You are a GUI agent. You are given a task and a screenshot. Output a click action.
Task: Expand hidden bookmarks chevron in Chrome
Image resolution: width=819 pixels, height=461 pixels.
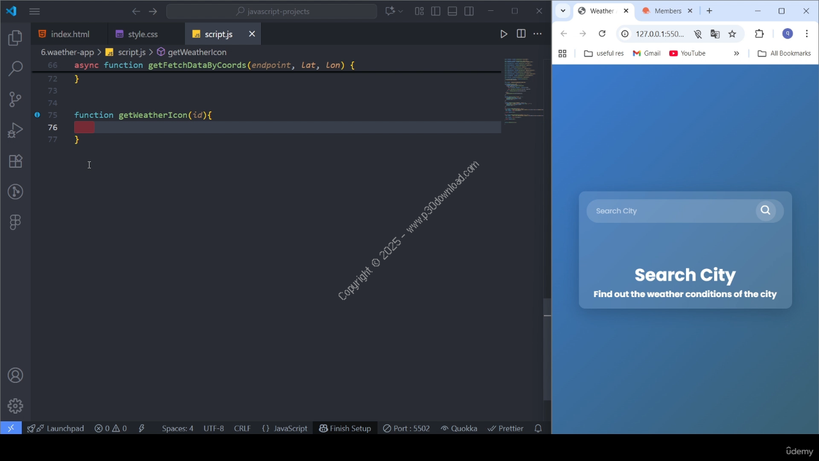click(736, 53)
